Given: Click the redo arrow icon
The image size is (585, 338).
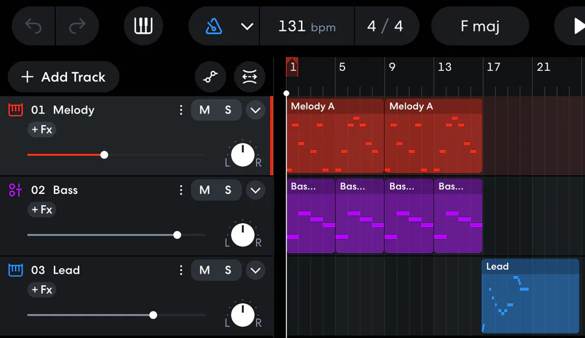Looking at the screenshot, I should (77, 26).
